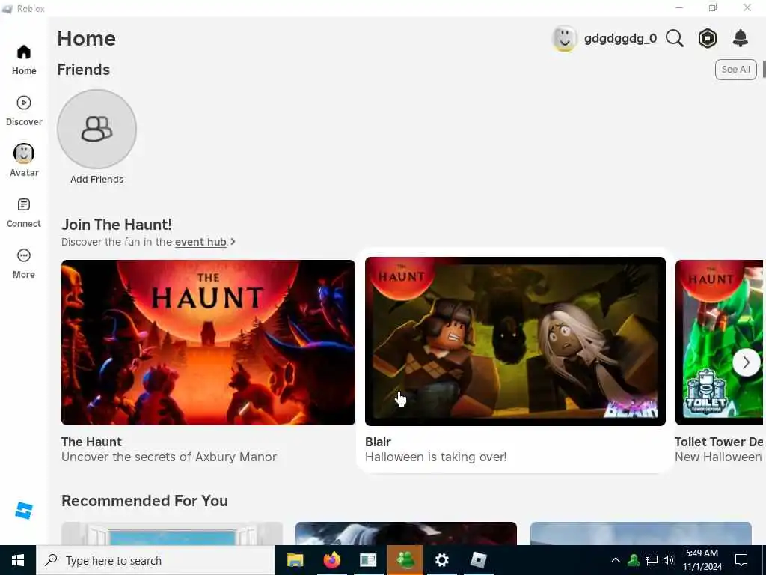Viewport: 766px width, 575px height.
Task: Click The Haunt game title text
Action: point(91,442)
